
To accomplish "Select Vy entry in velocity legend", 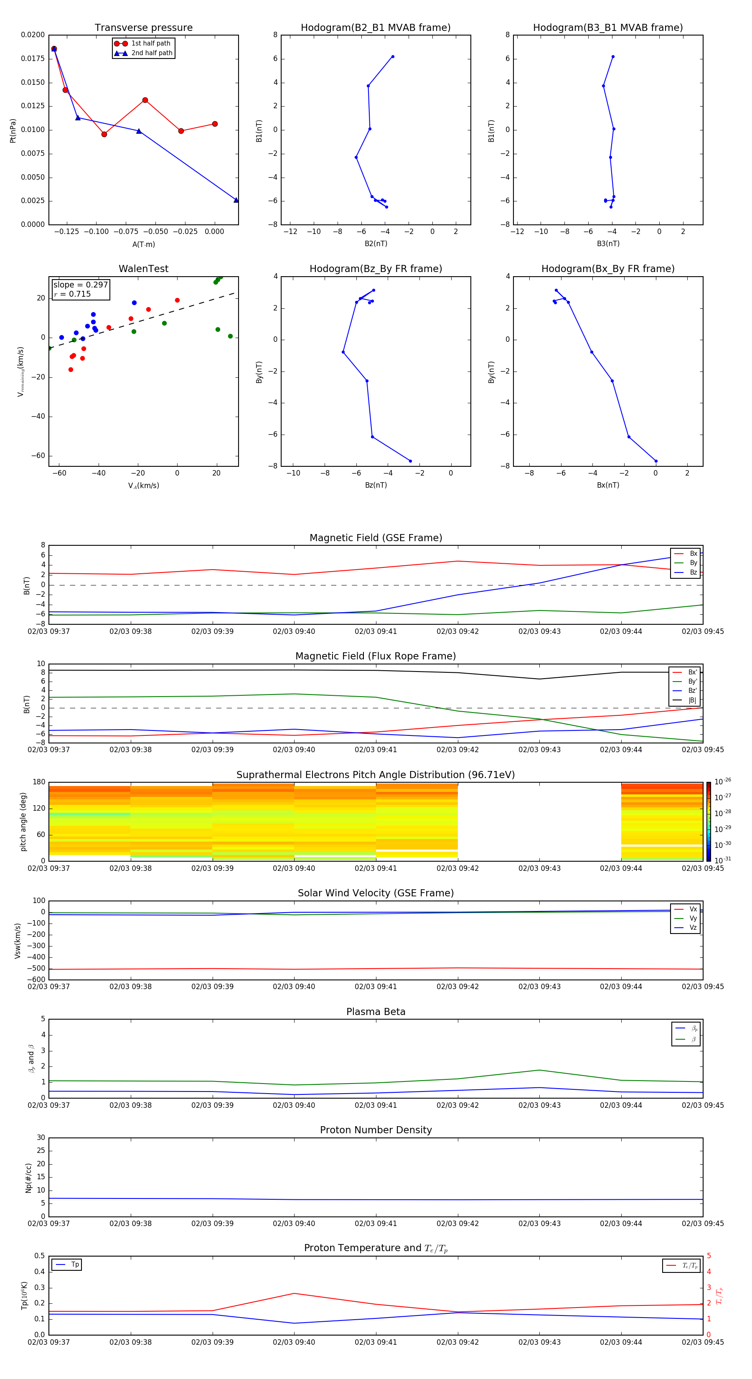I will (686, 918).
